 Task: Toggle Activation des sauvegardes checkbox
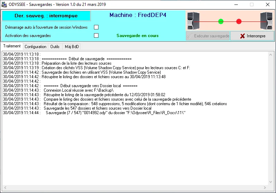[x=96, y=36]
